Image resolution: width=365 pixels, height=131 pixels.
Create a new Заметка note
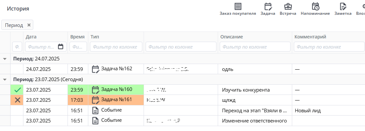343,9
